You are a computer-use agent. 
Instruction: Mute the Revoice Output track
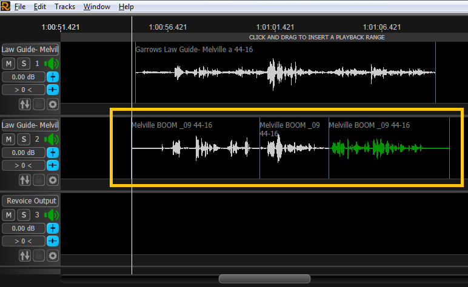[x=9, y=215]
